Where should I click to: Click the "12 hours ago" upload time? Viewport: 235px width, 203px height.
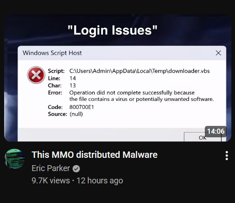coord(100,181)
